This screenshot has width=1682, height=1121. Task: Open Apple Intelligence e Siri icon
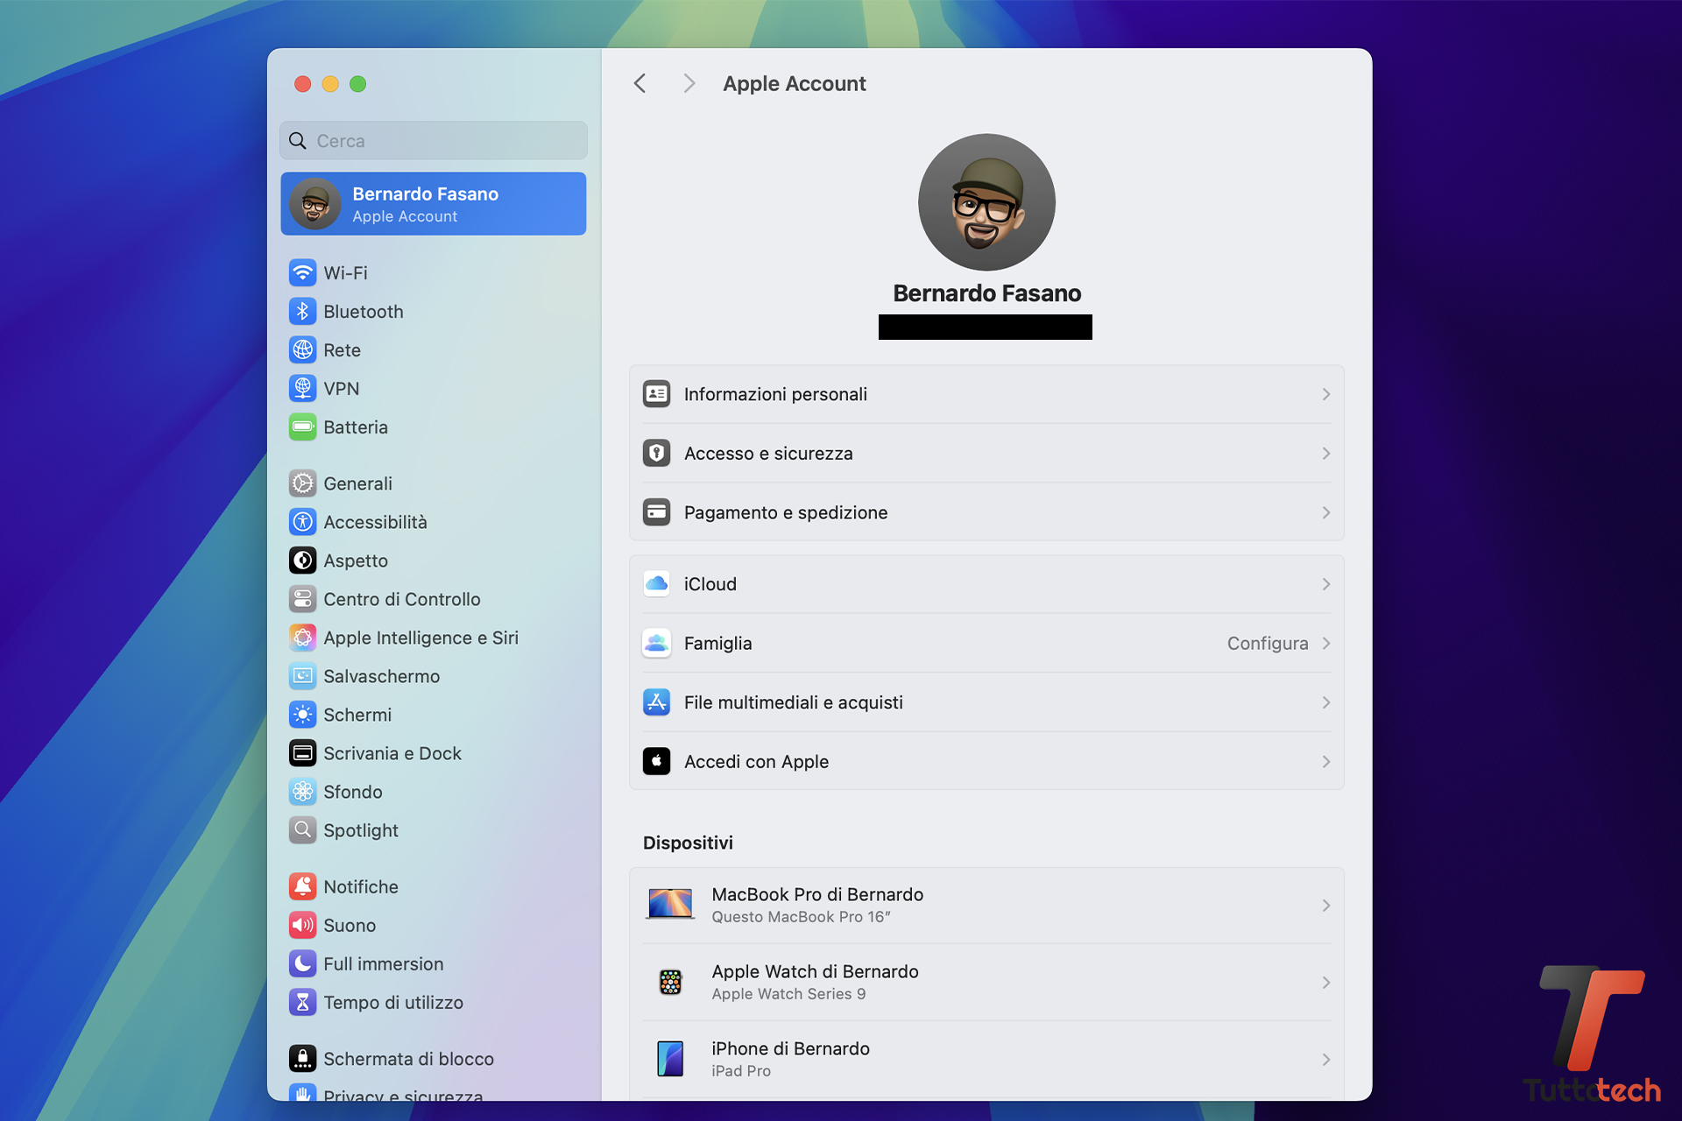pos(302,638)
